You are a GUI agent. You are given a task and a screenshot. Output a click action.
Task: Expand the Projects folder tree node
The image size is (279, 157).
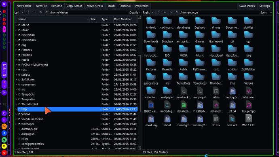16,55
